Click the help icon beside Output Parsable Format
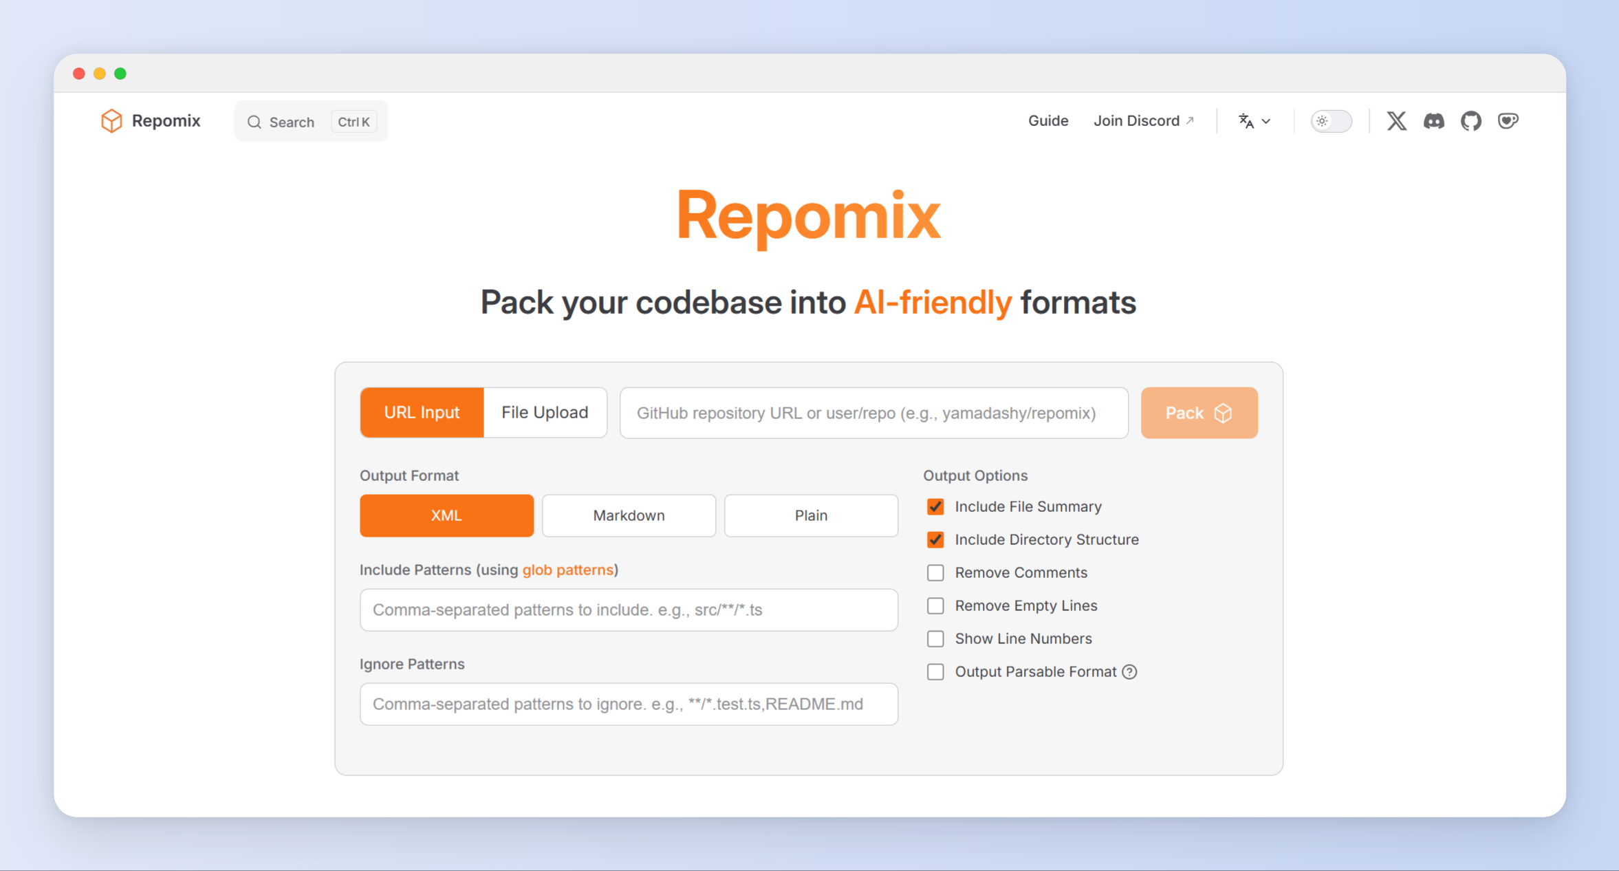The width and height of the screenshot is (1619, 871). tap(1129, 671)
